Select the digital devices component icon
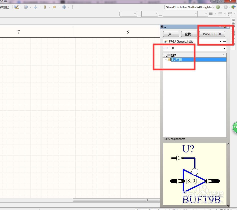 click(45, 7)
